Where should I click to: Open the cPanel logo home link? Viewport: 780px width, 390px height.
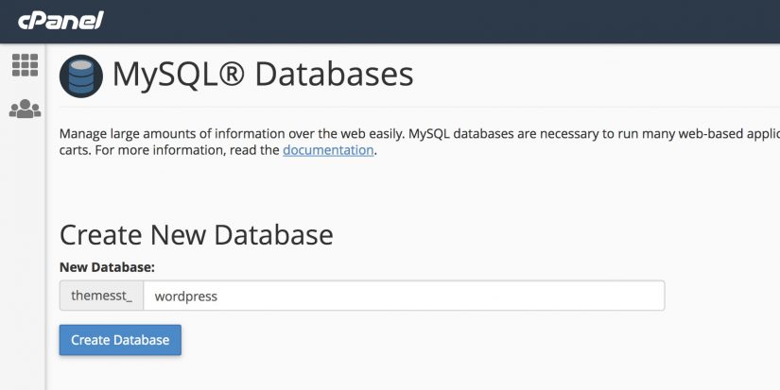(61, 21)
